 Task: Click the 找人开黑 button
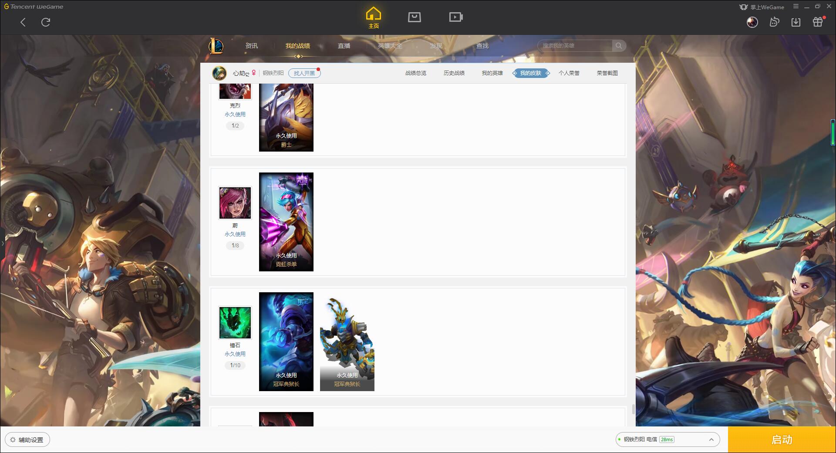pyautogui.click(x=304, y=73)
